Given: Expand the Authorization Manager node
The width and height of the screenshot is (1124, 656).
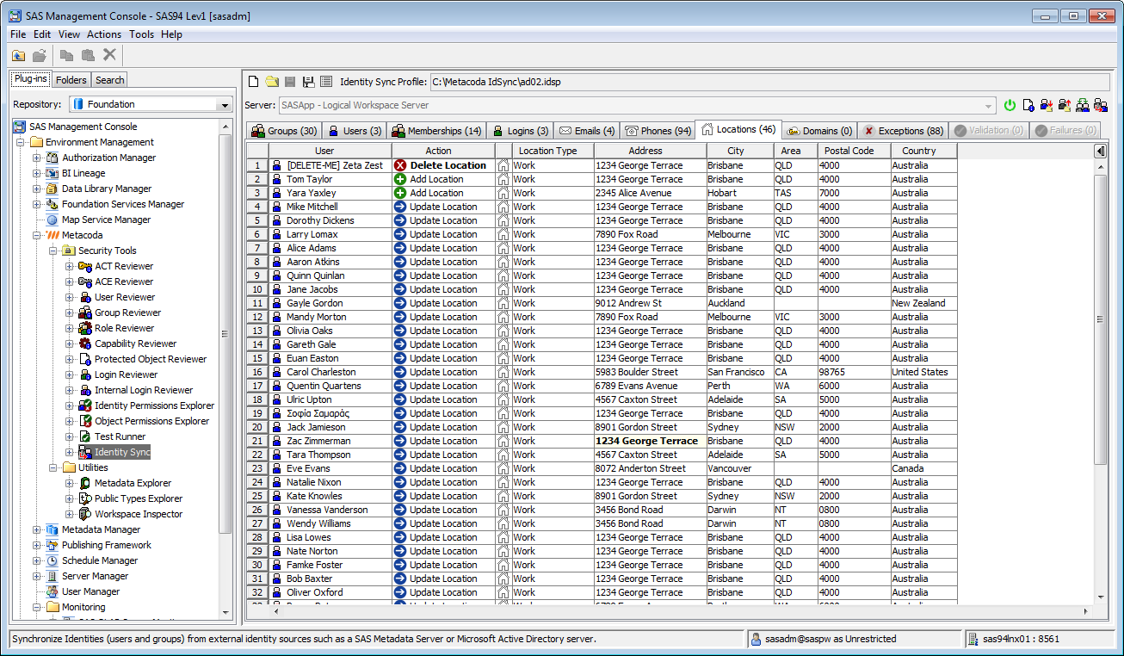Looking at the screenshot, I should 37,158.
